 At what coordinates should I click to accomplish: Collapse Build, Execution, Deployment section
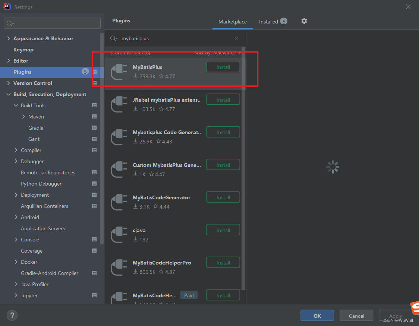click(9, 94)
